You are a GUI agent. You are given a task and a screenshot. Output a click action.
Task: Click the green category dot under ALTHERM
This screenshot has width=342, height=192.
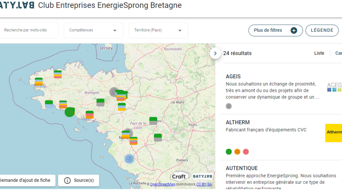(229, 152)
